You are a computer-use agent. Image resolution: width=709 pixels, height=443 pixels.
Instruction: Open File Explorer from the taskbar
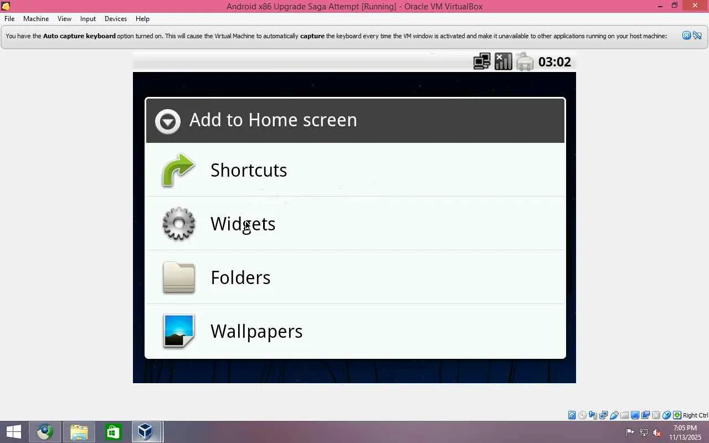point(79,432)
